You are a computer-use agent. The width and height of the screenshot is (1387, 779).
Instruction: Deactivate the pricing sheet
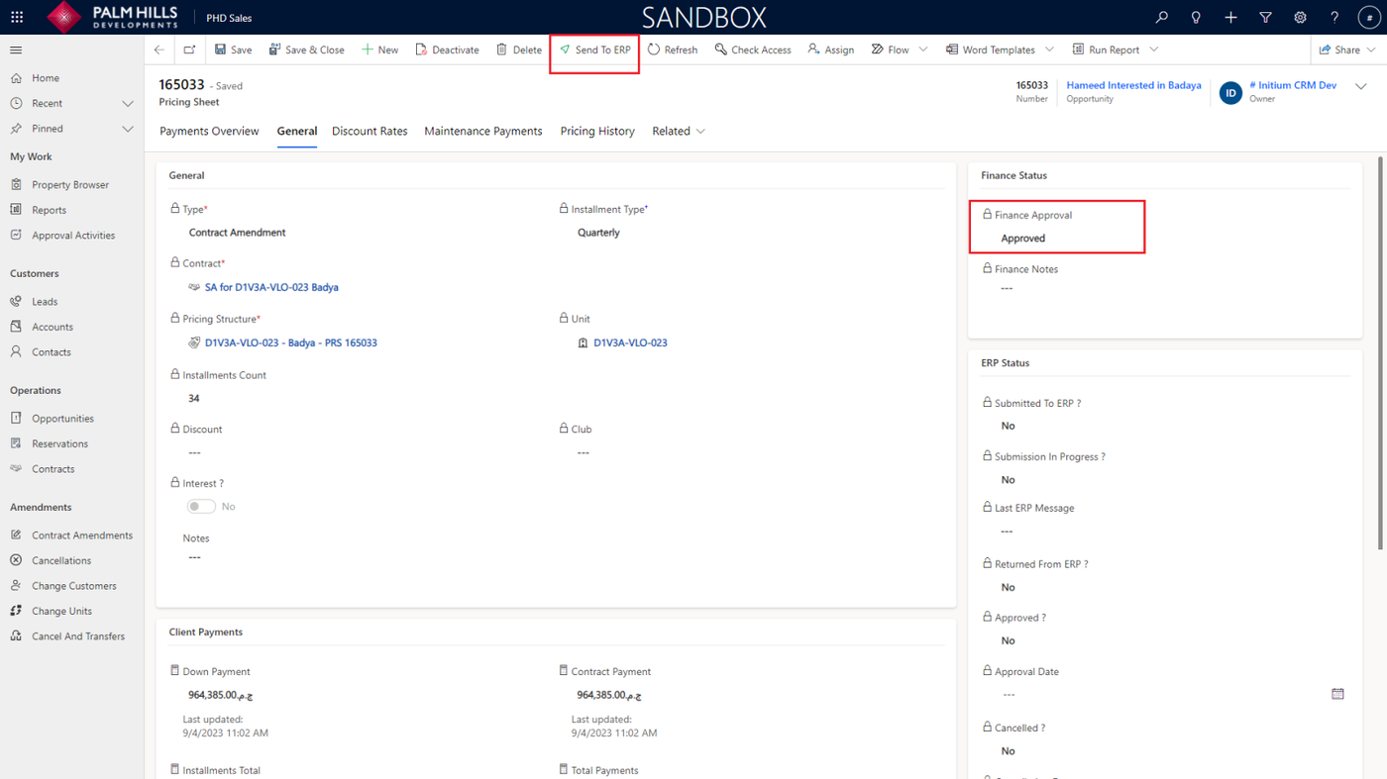pos(447,49)
